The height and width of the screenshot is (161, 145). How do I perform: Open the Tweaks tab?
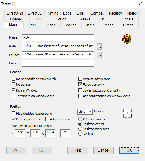tap(84, 19)
